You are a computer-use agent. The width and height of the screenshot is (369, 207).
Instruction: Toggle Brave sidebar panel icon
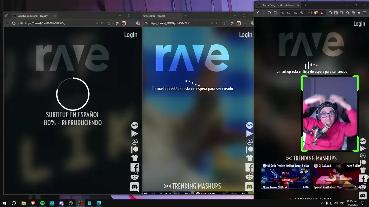coord(336,13)
